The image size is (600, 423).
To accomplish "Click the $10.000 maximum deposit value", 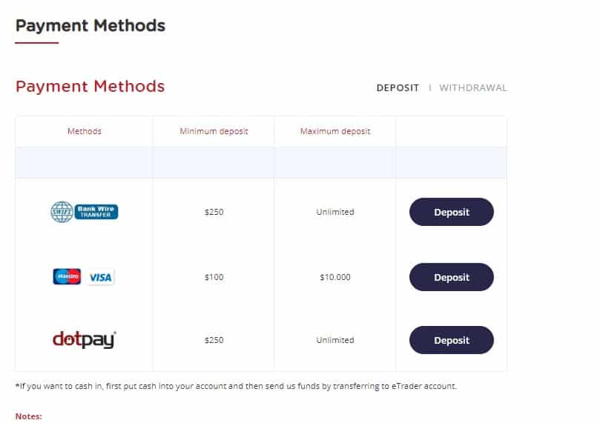I will coord(335,277).
